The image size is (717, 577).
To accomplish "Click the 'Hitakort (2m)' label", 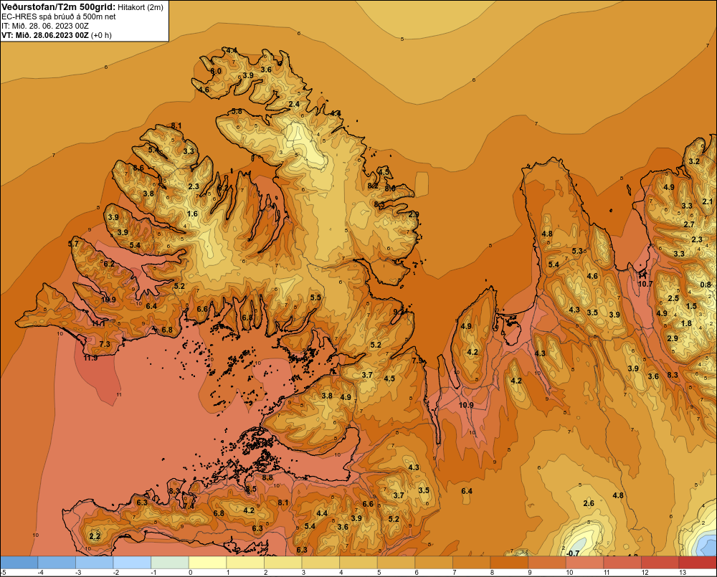I will point(141,7).
